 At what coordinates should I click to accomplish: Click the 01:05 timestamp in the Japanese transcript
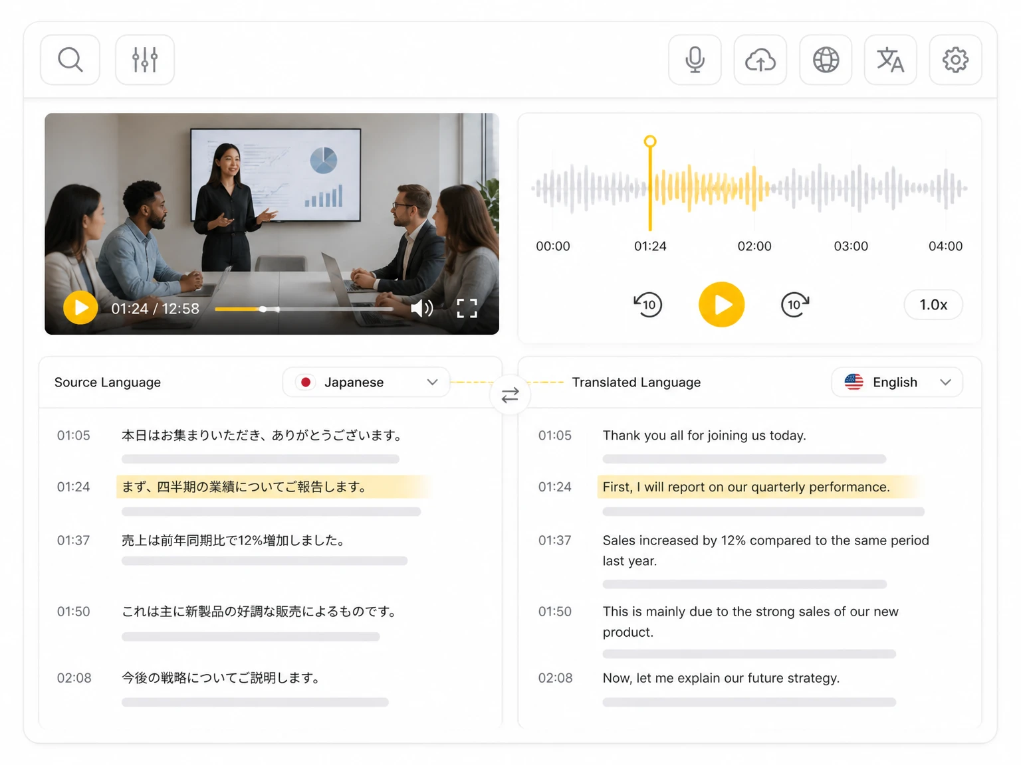[x=73, y=436]
